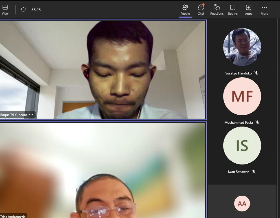Click the 58:23 meeting timer
280x218 pixels.
[x=36, y=10]
